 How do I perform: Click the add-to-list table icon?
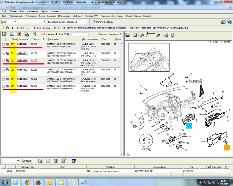coord(19,34)
